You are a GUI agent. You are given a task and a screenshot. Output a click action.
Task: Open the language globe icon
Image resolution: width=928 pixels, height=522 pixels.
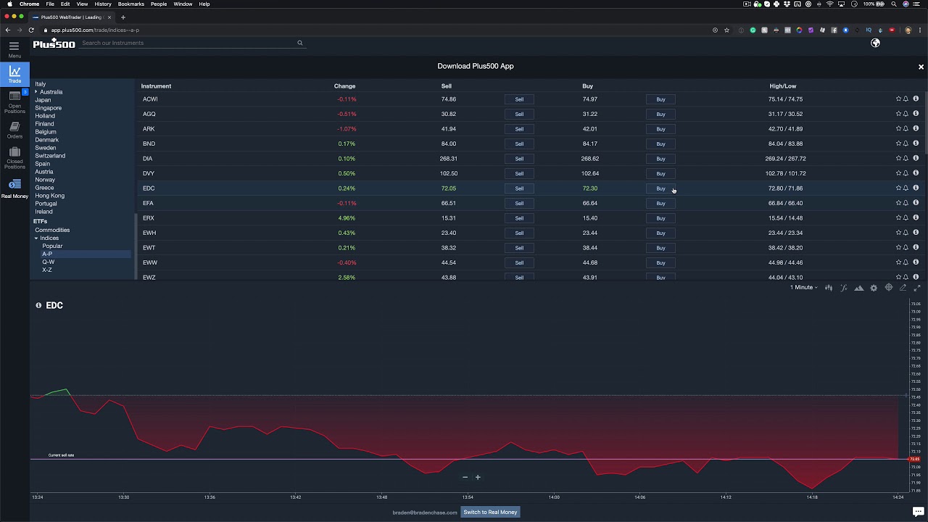coord(875,43)
